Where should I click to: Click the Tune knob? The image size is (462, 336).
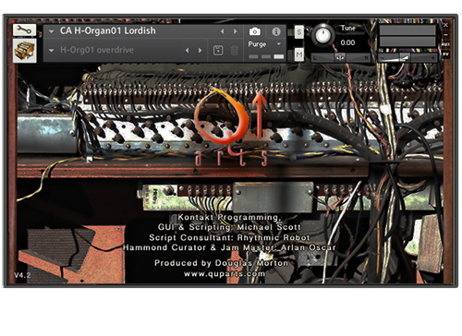[x=322, y=35]
